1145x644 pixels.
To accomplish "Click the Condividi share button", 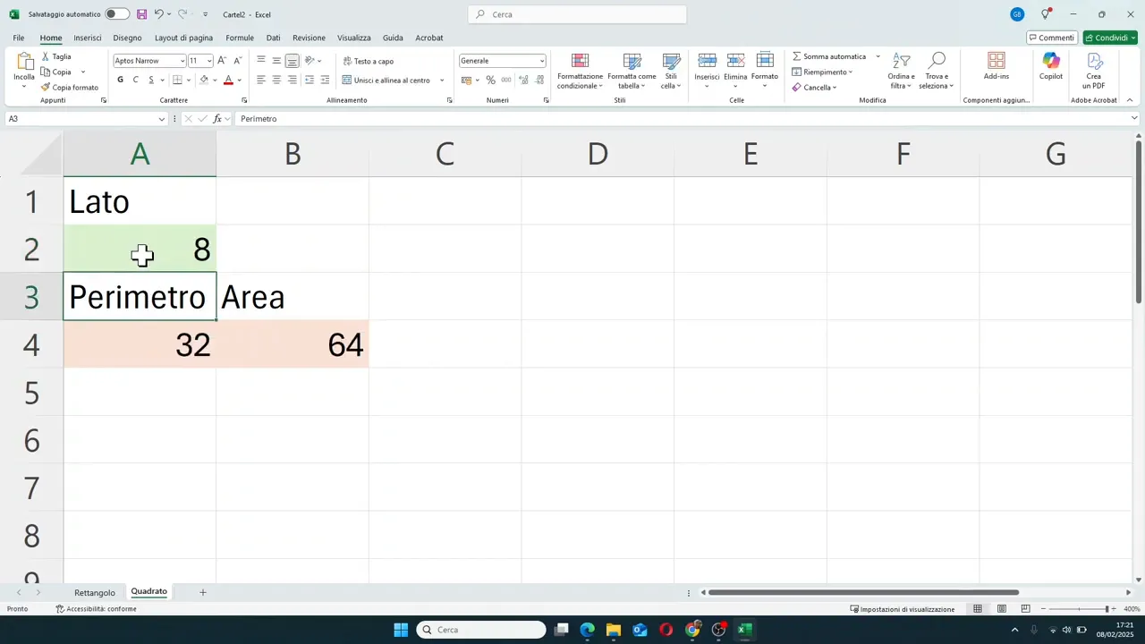I will coord(1109,38).
